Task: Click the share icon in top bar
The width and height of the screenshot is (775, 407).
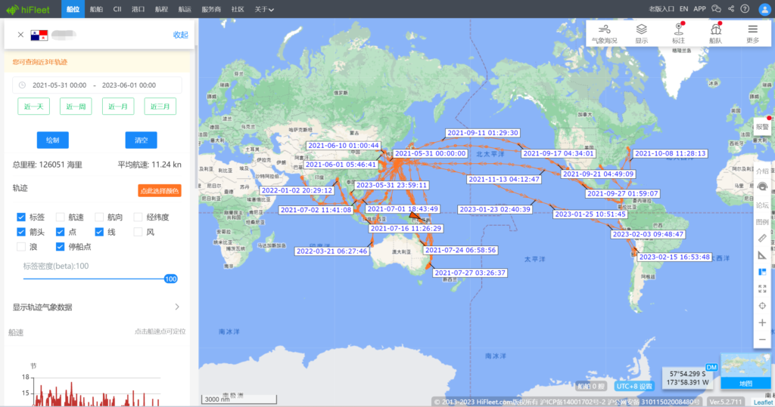Action: 731,9
